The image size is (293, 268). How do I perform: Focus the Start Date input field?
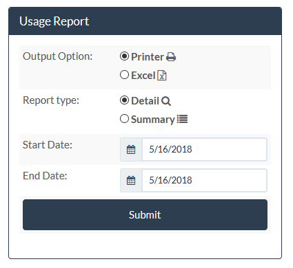click(x=204, y=150)
